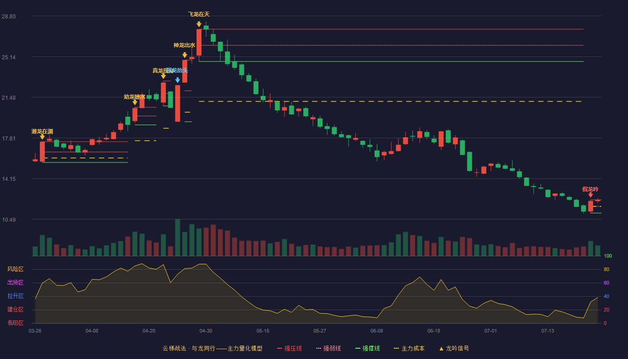Click the 04-20 date label
Screen dimensions: 628x359
pyautogui.click(x=149, y=331)
